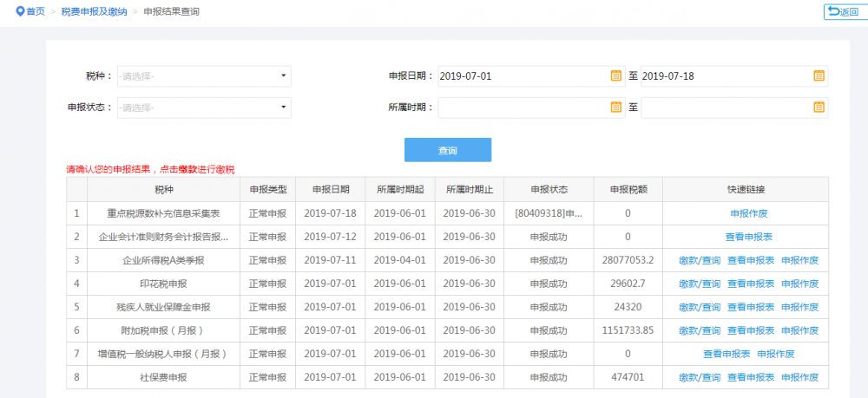Open calendar for 申报日期 end date

coord(819,76)
